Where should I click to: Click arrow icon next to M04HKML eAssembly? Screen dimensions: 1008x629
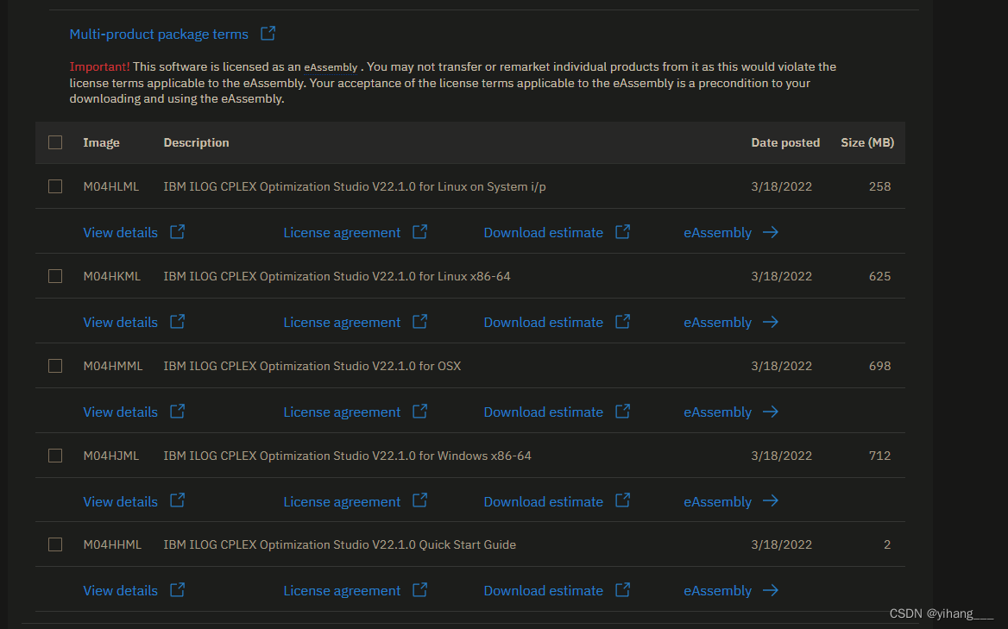[771, 322]
